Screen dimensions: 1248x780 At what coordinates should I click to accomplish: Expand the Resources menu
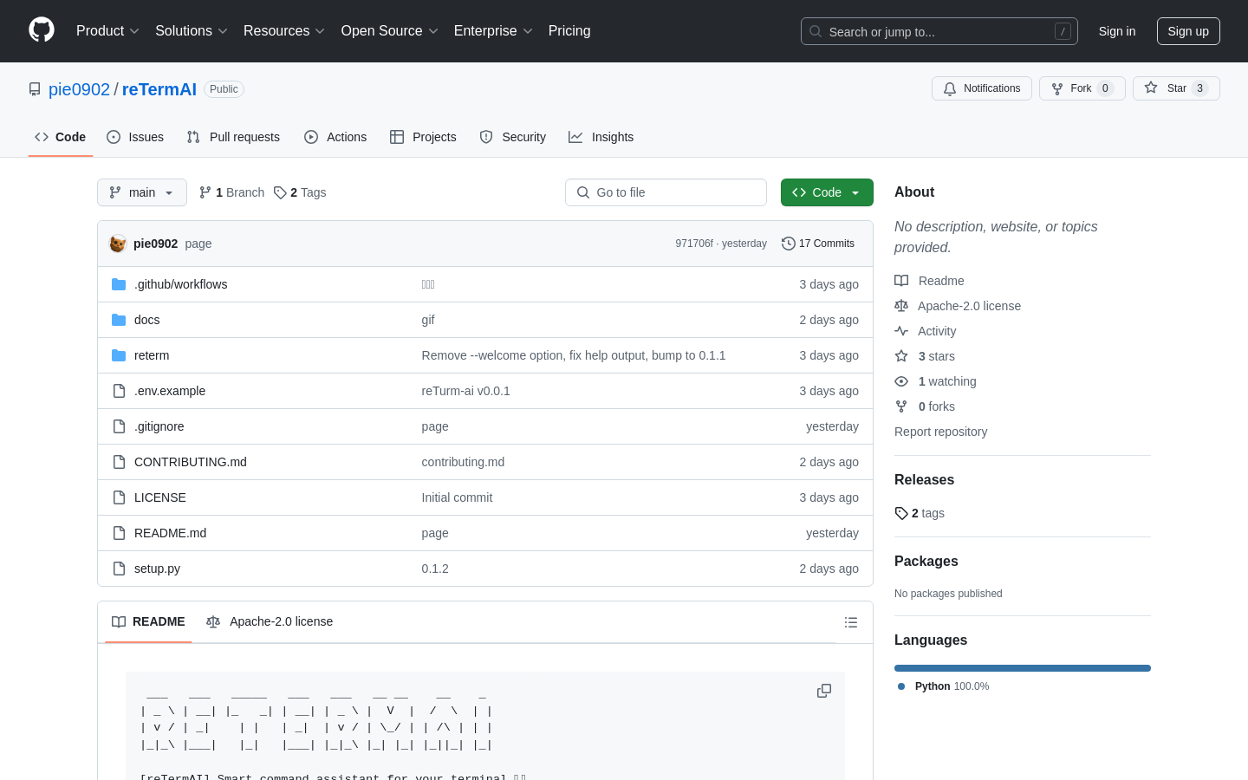pos(284,31)
